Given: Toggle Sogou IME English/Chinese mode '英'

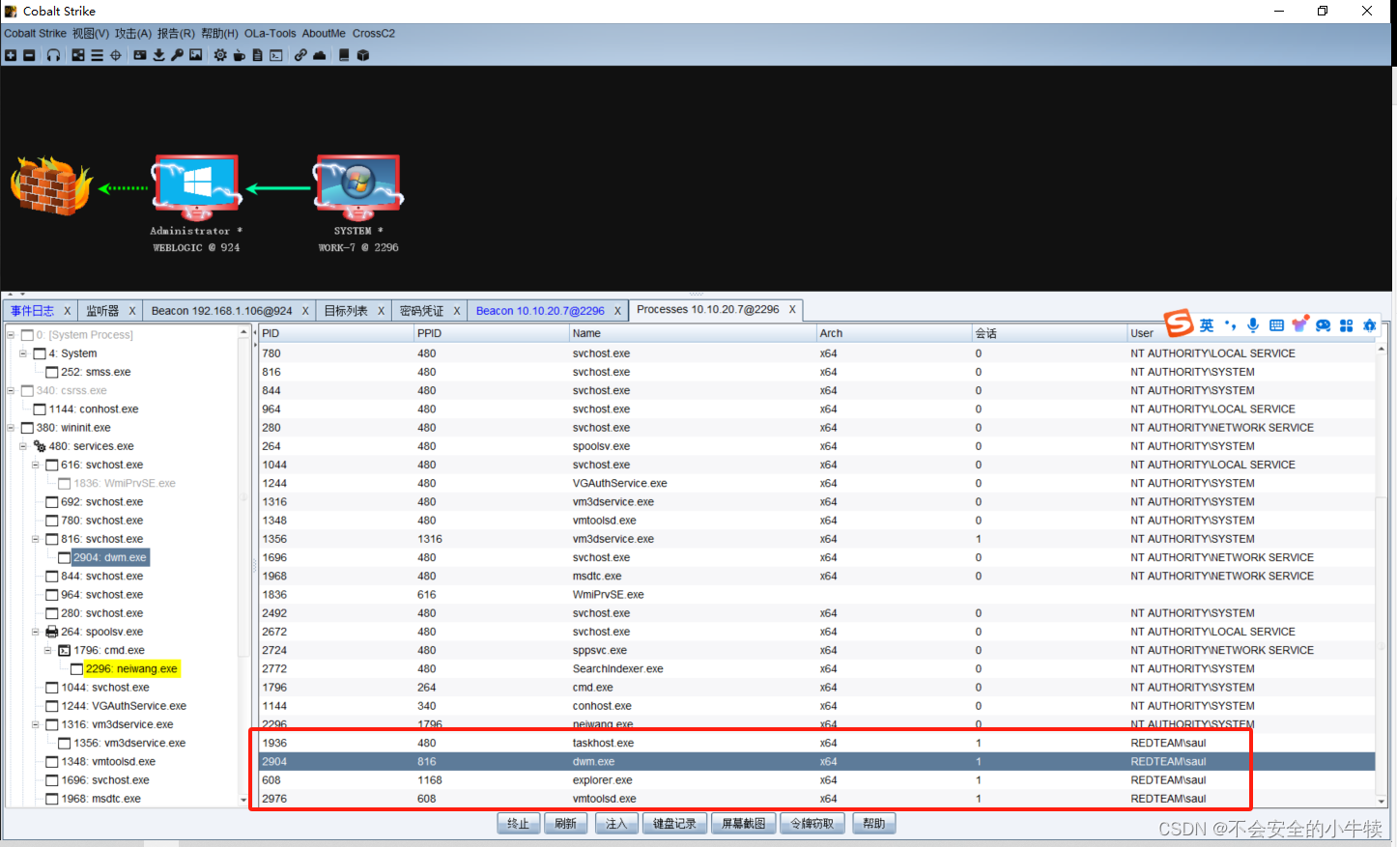Looking at the screenshot, I should pyautogui.click(x=1207, y=325).
